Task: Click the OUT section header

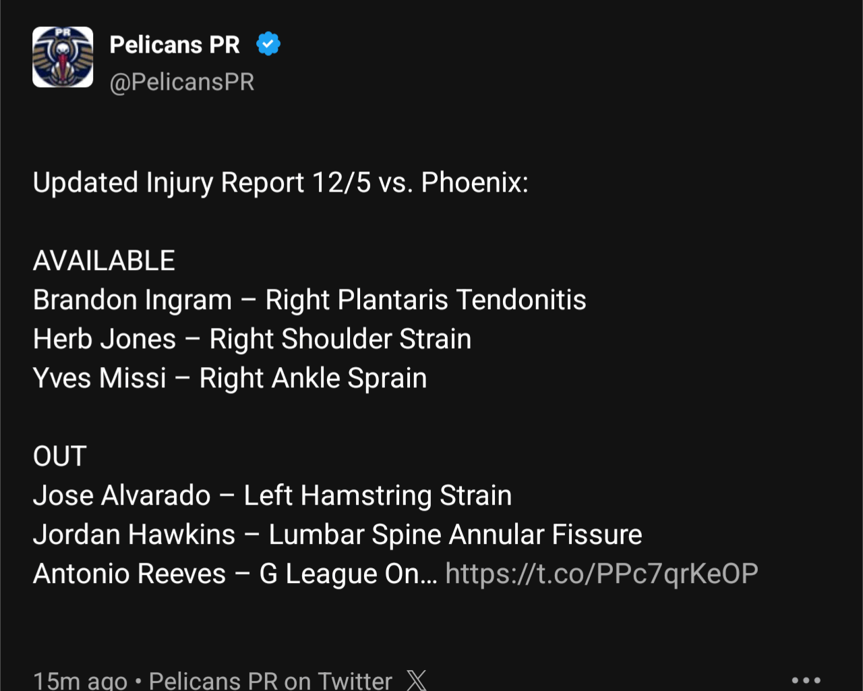Action: pyautogui.click(x=59, y=455)
